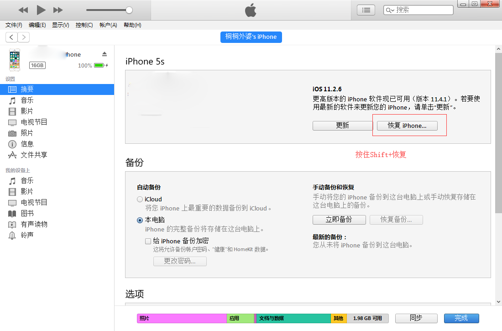Open the 编辑(E) menu

37,25
